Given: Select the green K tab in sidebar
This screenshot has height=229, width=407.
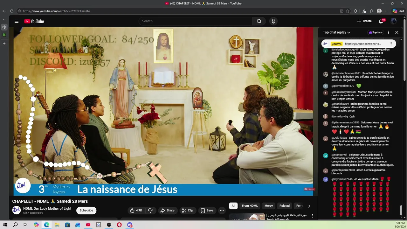Looking at the screenshot, I should (x=4, y=35).
